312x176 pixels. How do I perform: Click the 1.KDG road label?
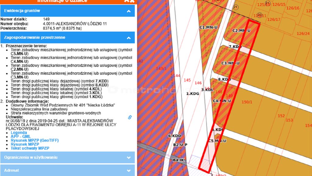point(193,93)
